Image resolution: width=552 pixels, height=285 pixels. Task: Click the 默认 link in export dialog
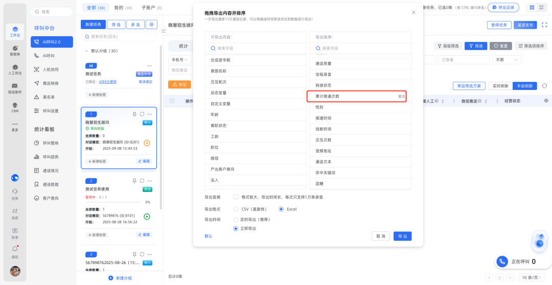coord(209,236)
